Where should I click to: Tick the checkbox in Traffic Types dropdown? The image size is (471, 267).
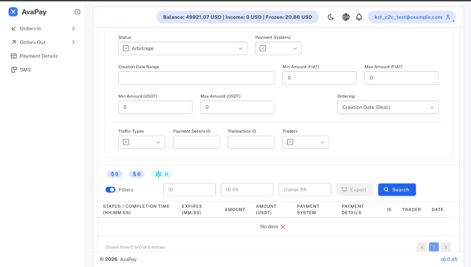click(126, 142)
